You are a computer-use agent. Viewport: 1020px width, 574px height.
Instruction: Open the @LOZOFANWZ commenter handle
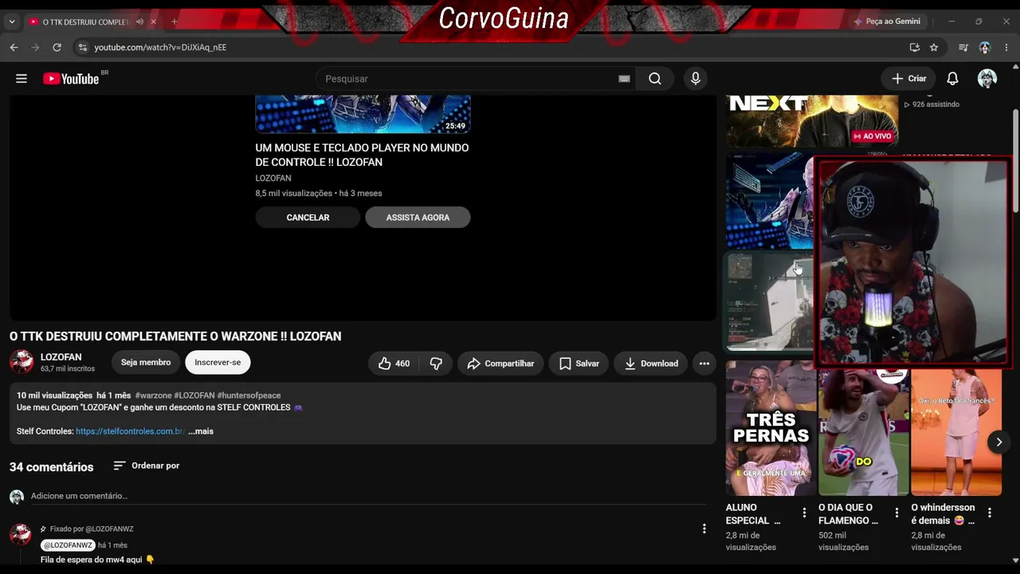coord(68,545)
